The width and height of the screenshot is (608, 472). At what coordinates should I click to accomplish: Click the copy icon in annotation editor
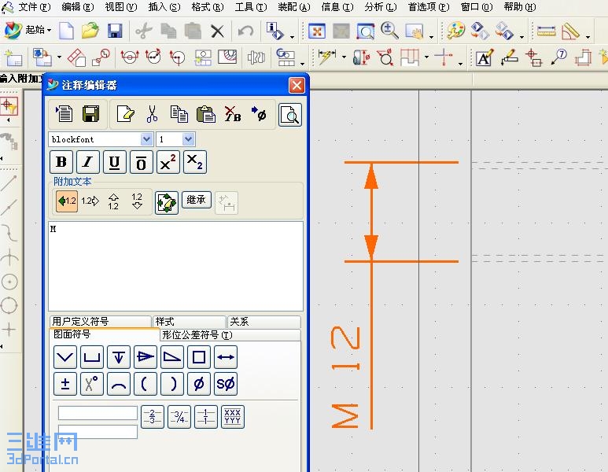[x=179, y=114]
